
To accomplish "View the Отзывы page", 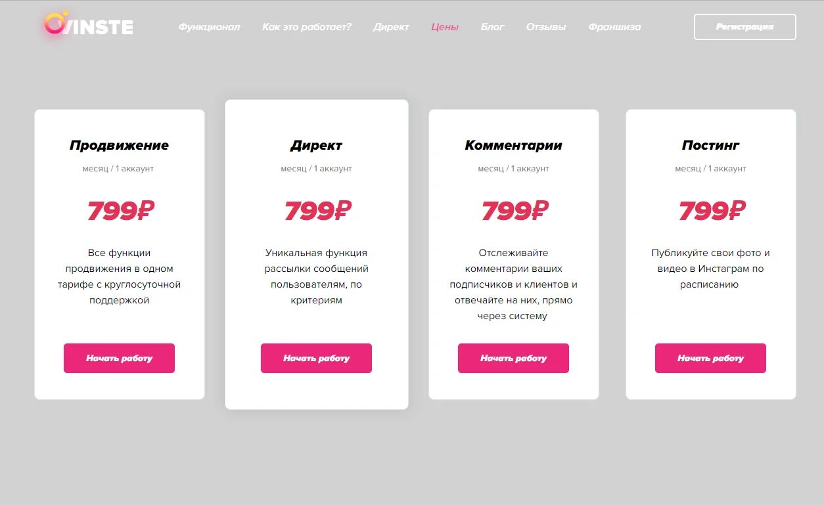I will [x=545, y=27].
